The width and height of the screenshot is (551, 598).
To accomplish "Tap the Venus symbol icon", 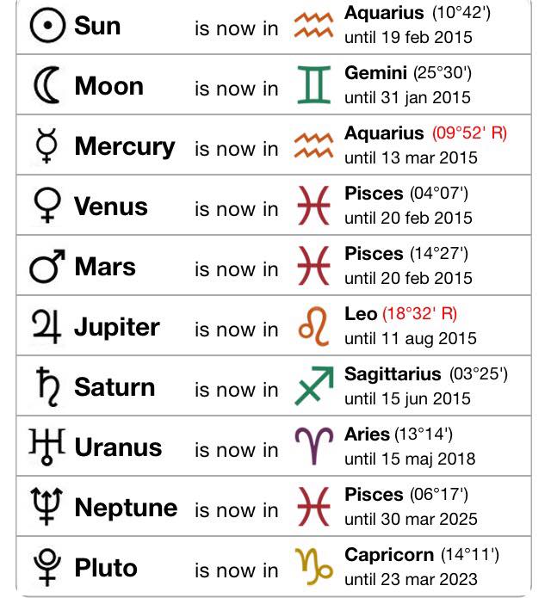I will click(47, 205).
